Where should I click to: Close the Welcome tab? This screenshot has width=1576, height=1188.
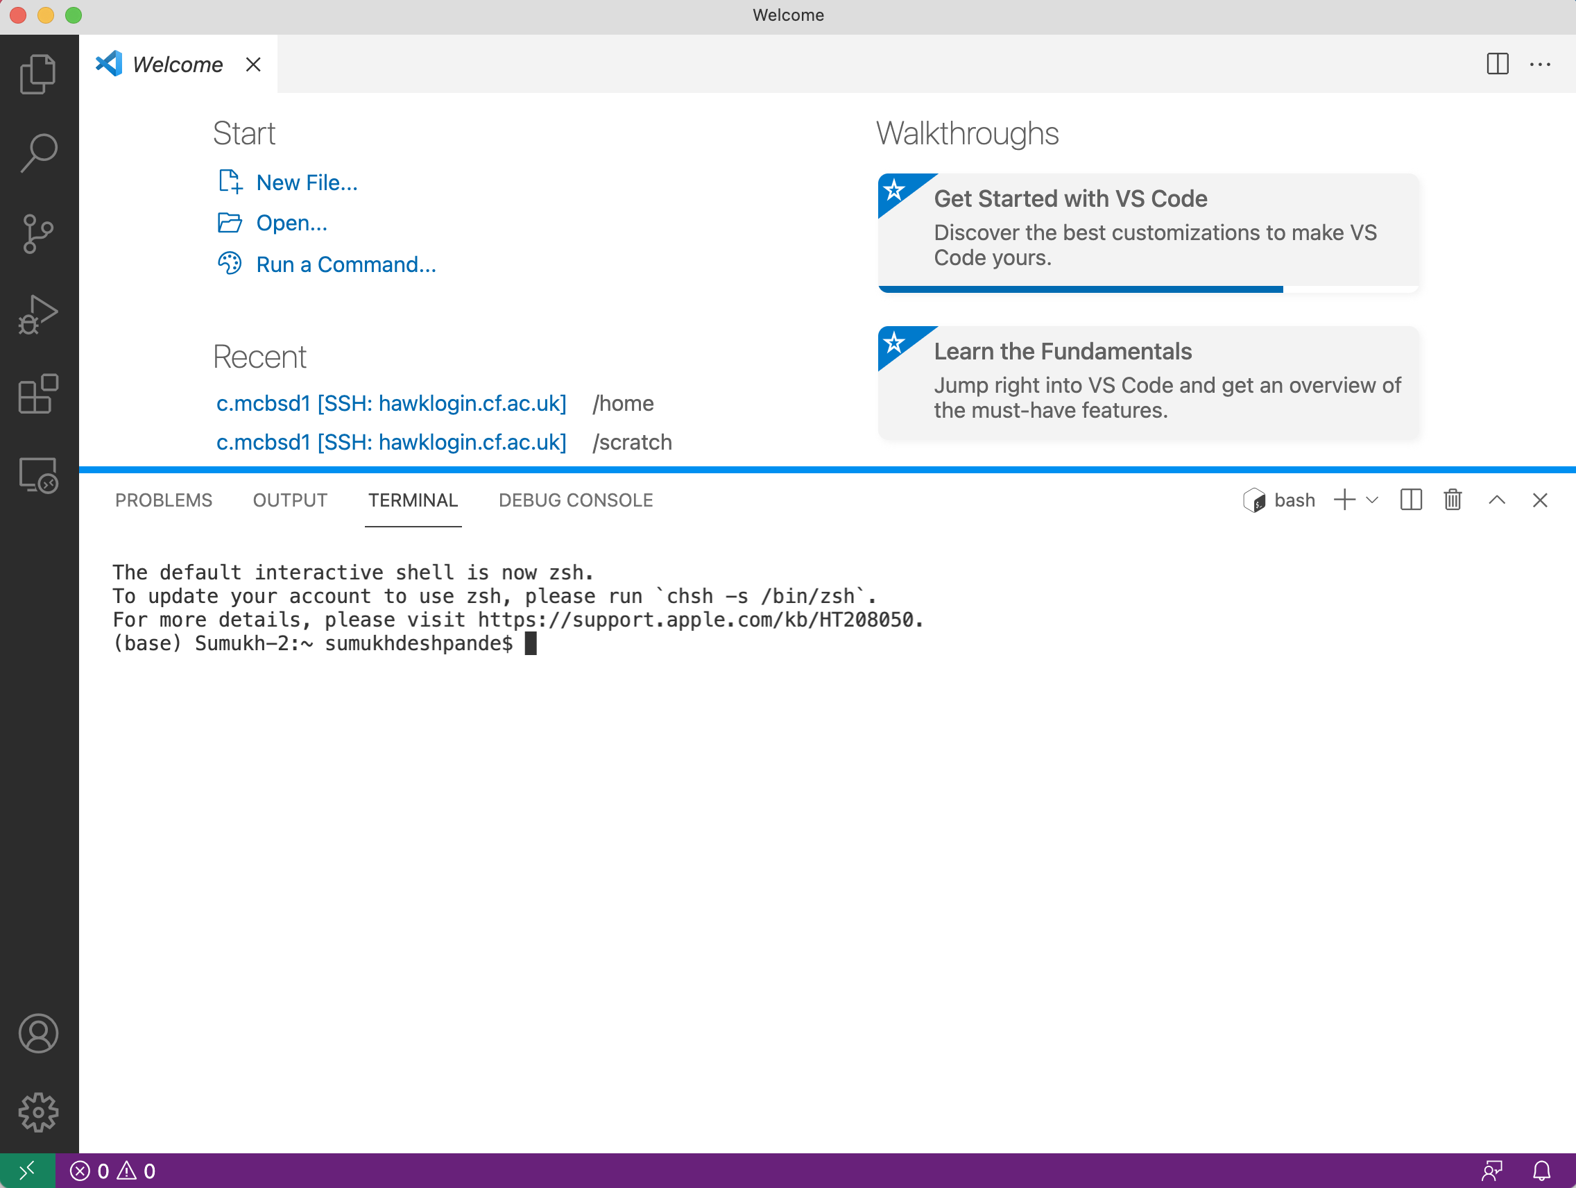253,64
